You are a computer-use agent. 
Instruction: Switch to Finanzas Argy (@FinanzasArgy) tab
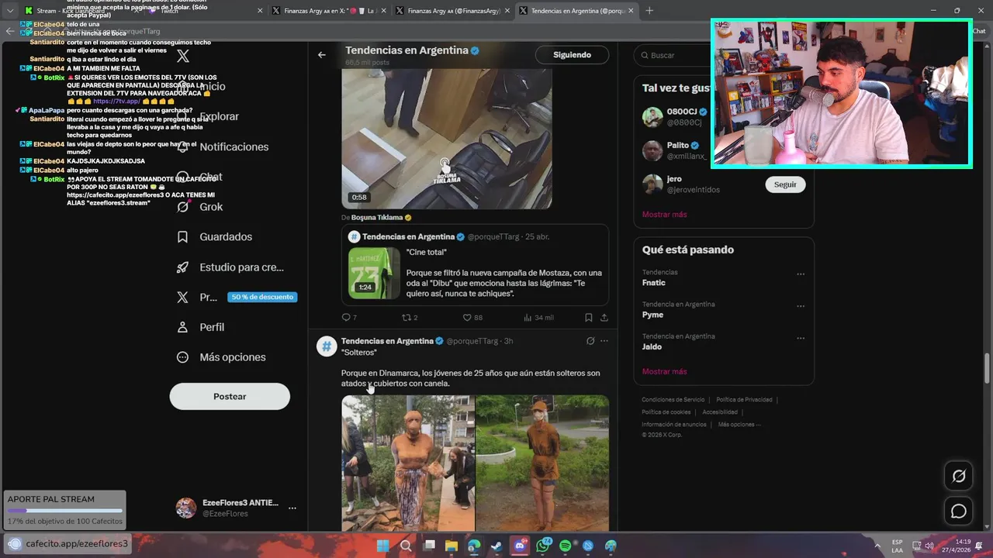point(452,11)
